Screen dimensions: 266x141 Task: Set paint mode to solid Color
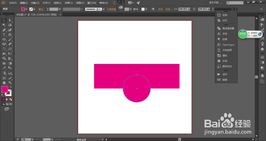3,99
